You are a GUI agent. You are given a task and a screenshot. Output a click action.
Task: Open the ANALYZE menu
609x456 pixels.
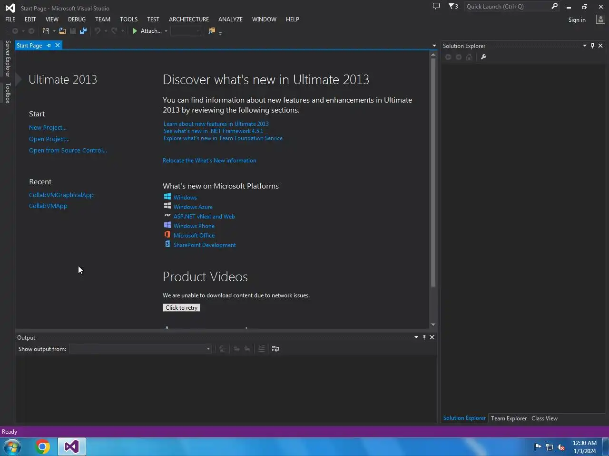coord(230,19)
